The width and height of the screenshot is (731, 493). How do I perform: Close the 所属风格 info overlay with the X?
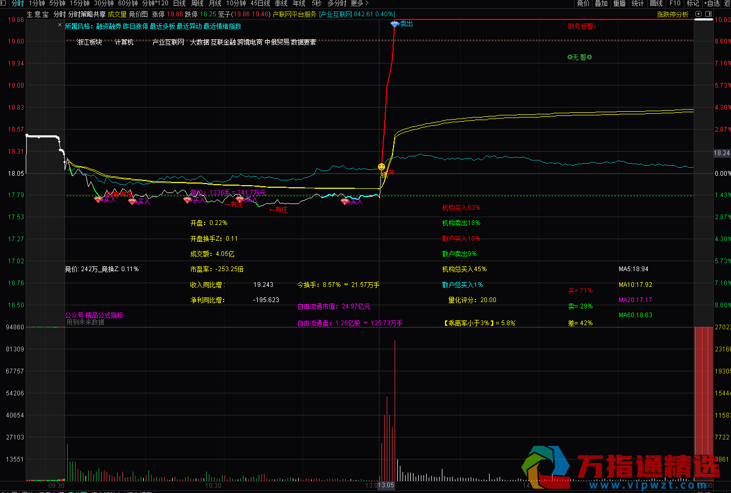pyautogui.click(x=60, y=24)
